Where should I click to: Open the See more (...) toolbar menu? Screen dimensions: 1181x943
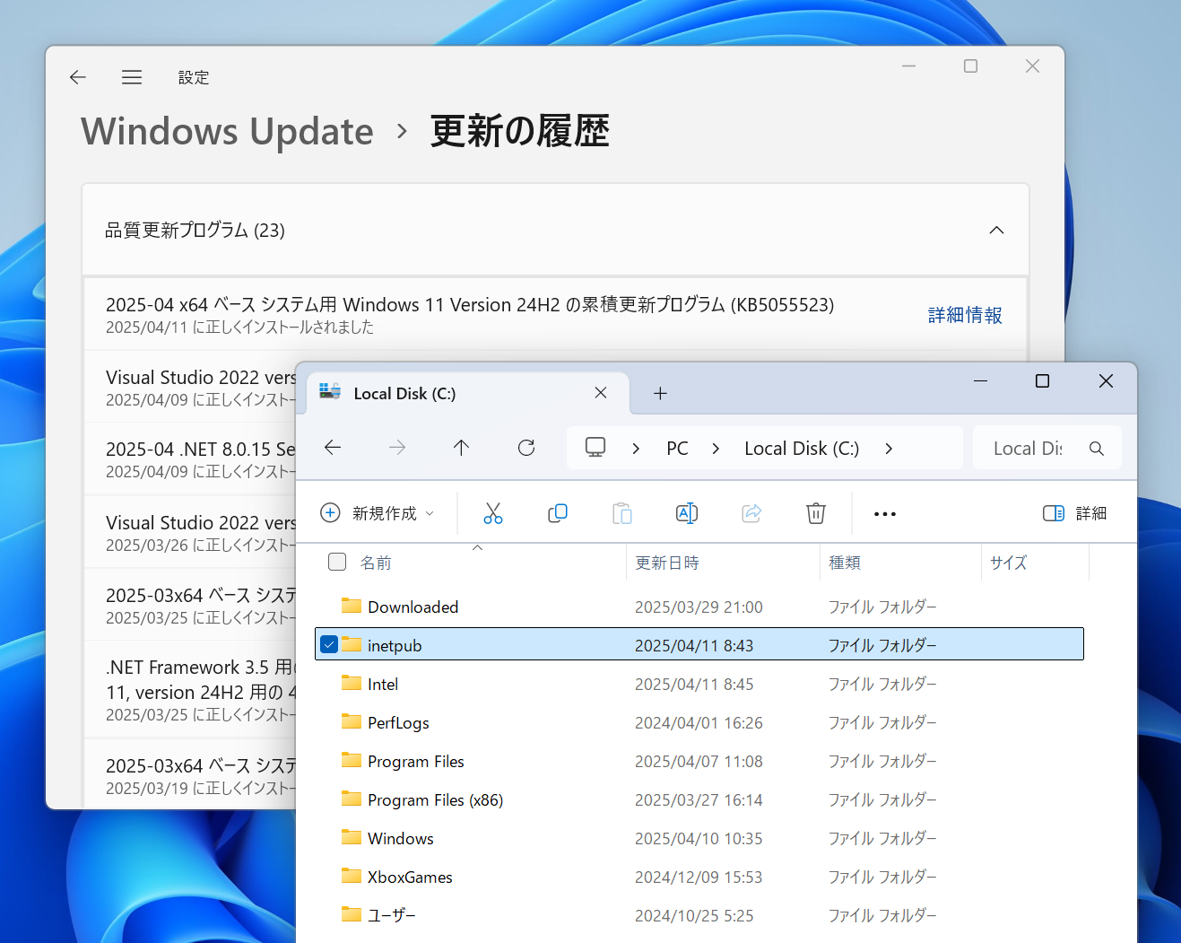884,513
